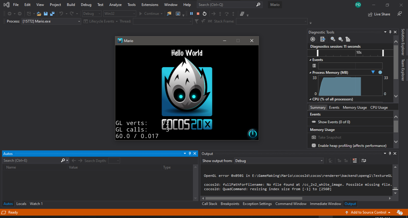Pin the Diagnostic Tools panel

[x=390, y=32]
